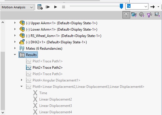The width and height of the screenshot is (162, 115).
Task: Click the tree vertical scrollbar thumb
Action: [3, 81]
